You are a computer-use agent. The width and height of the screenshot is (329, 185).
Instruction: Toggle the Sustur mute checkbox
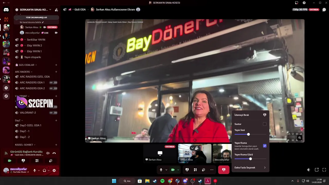point(265,124)
